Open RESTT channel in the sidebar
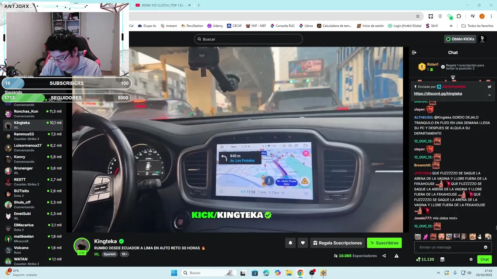This screenshot has width=497, height=279. pyautogui.click(x=33, y=182)
